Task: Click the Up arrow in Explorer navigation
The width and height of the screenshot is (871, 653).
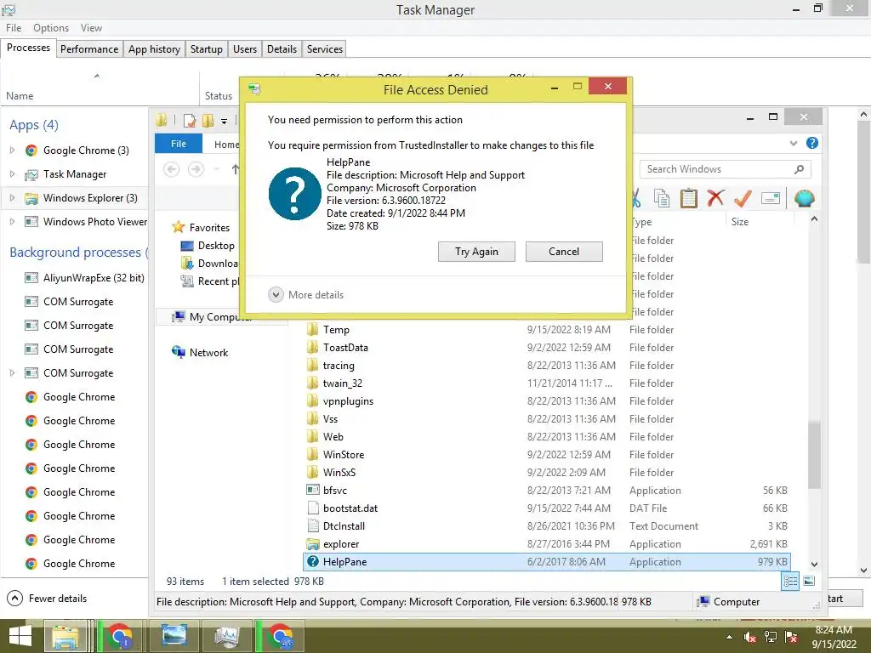Action: (x=235, y=169)
